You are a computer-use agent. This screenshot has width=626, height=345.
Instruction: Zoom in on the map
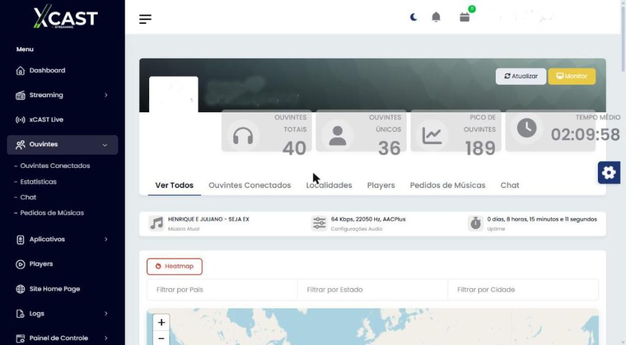(161, 322)
